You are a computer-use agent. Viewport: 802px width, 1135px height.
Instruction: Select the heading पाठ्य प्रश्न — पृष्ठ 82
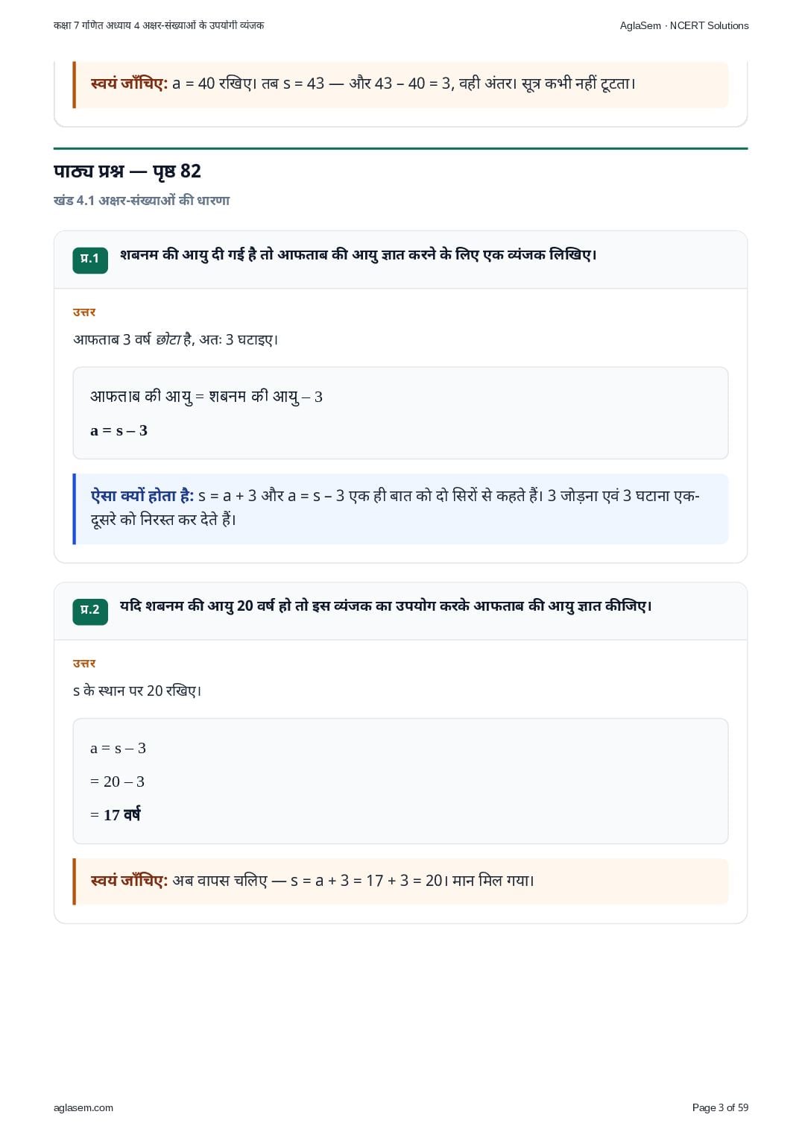click(x=127, y=172)
